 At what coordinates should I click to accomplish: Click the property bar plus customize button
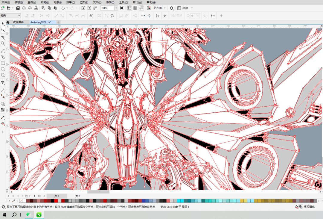[221, 16]
